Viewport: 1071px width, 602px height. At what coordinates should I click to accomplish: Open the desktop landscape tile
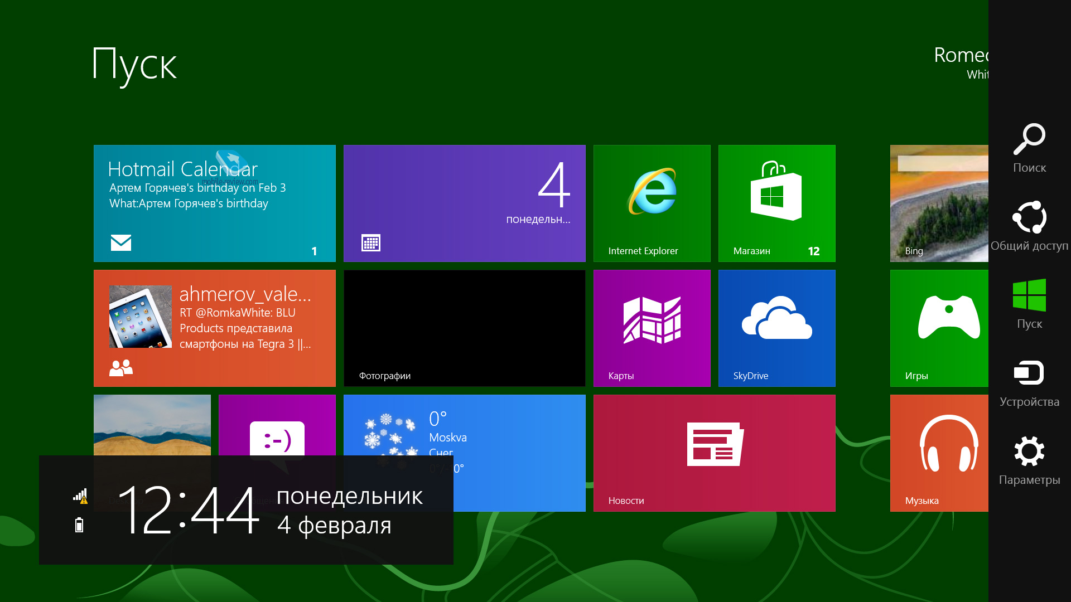pyautogui.click(x=152, y=425)
